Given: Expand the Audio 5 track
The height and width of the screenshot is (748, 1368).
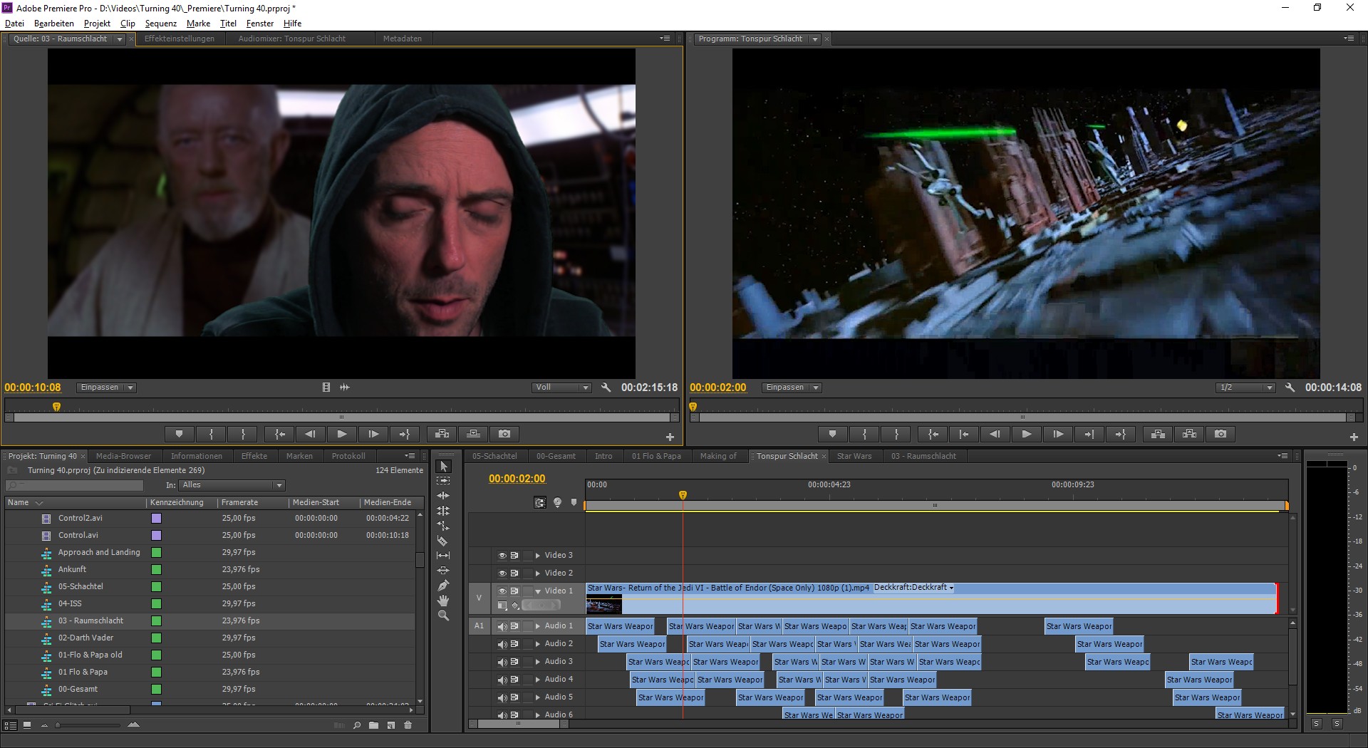Looking at the screenshot, I should pos(538,697).
